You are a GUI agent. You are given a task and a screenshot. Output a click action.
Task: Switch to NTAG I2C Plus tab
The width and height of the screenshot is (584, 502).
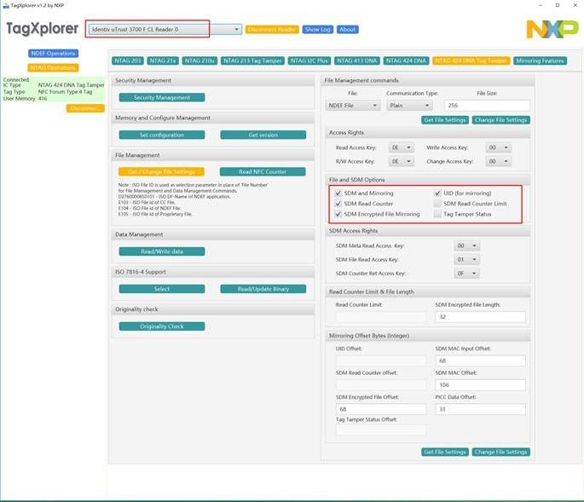coord(309,61)
